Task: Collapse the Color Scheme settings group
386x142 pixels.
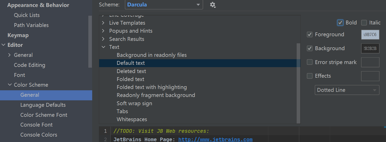Action: point(10,85)
